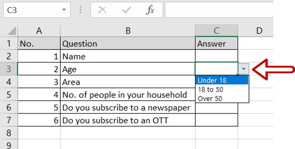Confirm entry with the checkmark icon

point(126,10)
